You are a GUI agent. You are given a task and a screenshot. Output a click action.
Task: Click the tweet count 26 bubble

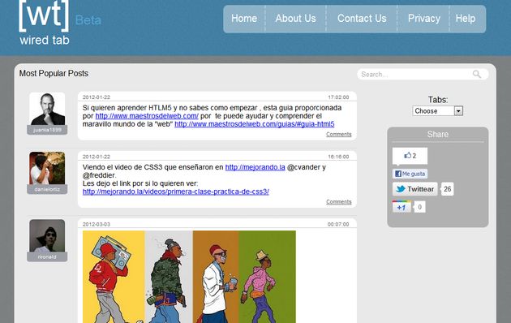[448, 189]
